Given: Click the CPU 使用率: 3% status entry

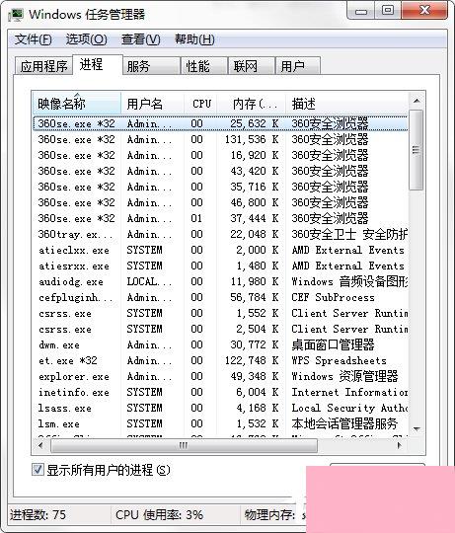Looking at the screenshot, I should pyautogui.click(x=159, y=515).
